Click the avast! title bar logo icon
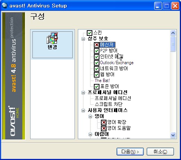181x160 pixels. coord(5,5)
